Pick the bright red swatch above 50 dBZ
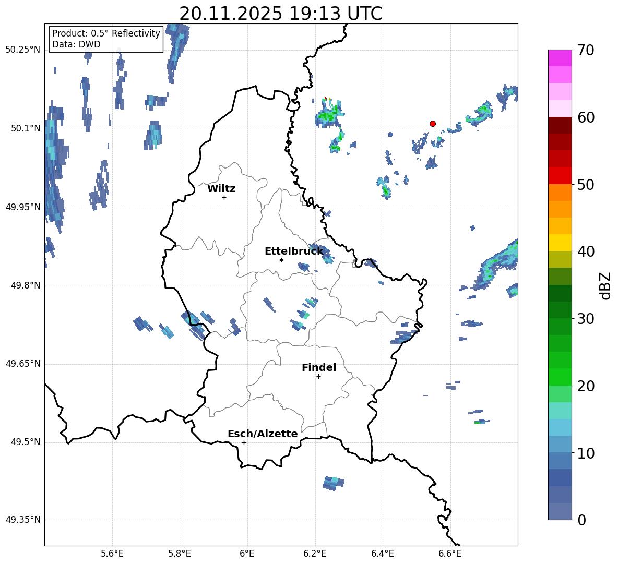 pos(560,175)
